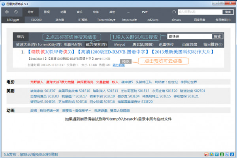Screen dimensions: 237x158
Task: Select the BTDigg★ source tab
Action: [13, 20]
